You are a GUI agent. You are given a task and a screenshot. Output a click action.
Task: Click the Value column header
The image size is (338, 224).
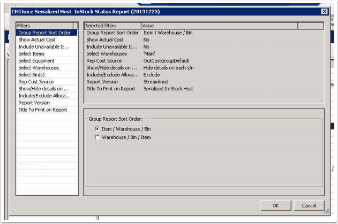pyautogui.click(x=219, y=26)
